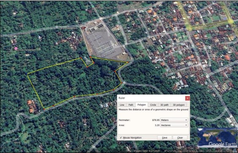Click the polygon's easternmost red vertex

pyautogui.click(x=128, y=62)
